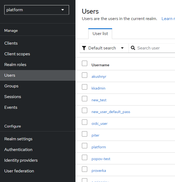Go to Realm roles in sidebar
Viewport: 175px width, 182px height.
click(15, 64)
